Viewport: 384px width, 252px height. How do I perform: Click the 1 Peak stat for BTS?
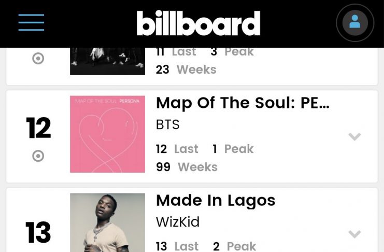pos(233,149)
